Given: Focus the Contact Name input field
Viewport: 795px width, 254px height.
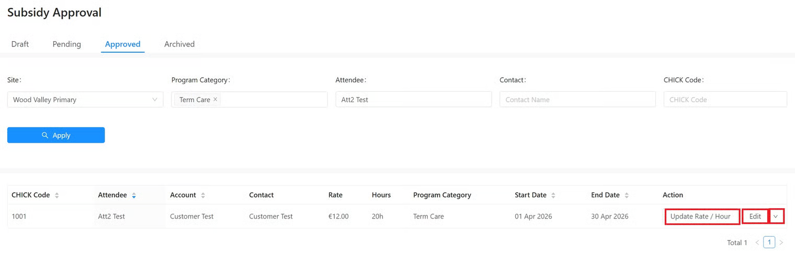Looking at the screenshot, I should 577,100.
